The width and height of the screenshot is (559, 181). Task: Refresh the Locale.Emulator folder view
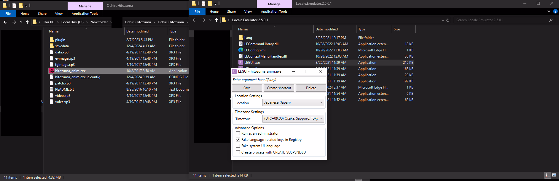coord(448,20)
